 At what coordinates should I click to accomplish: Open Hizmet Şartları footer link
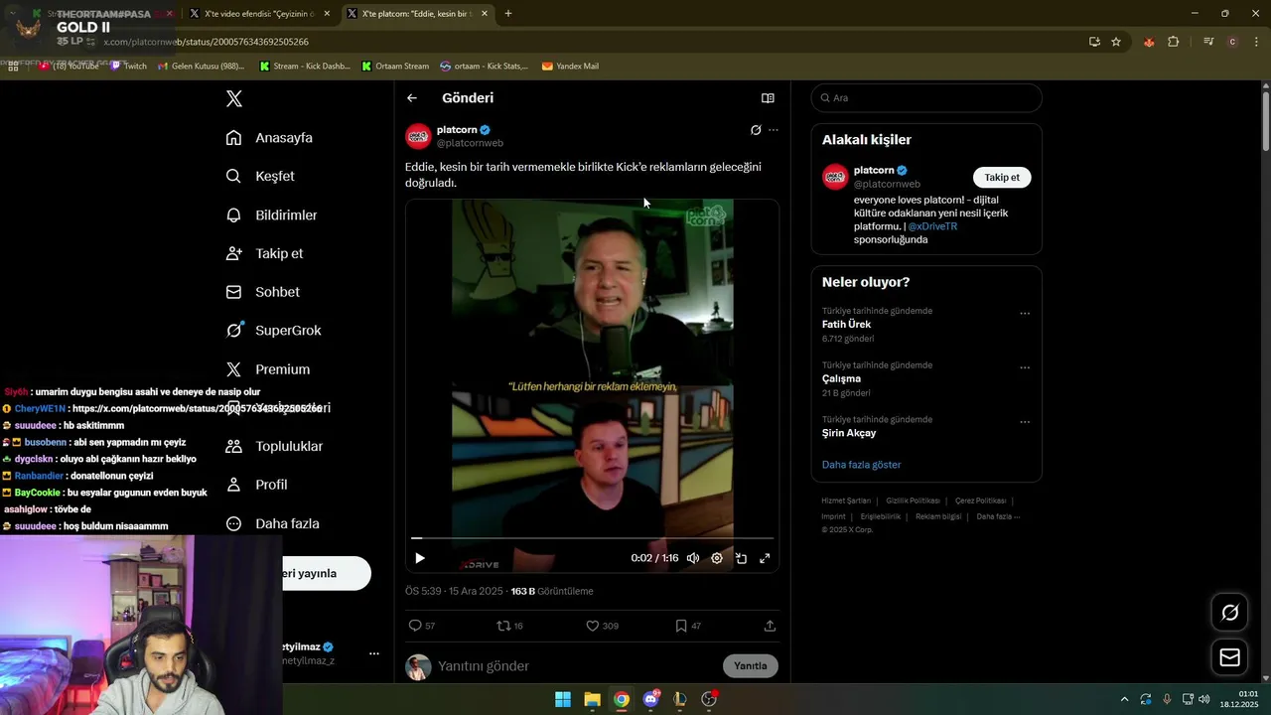846,500
